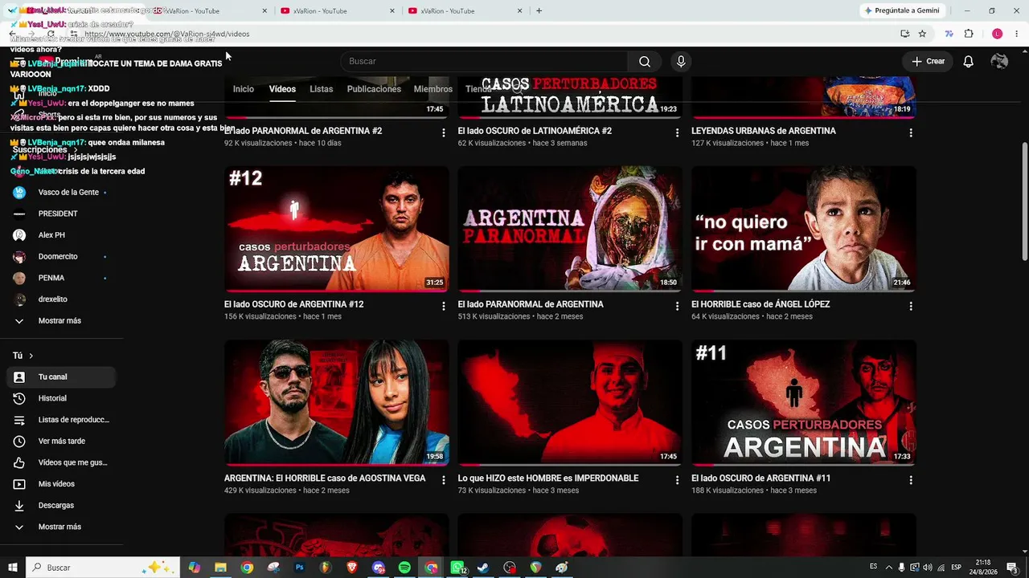Open Photoshop from the taskbar
The image size is (1029, 578).
click(x=299, y=568)
